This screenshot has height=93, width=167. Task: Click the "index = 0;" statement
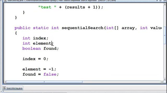coord(35,59)
